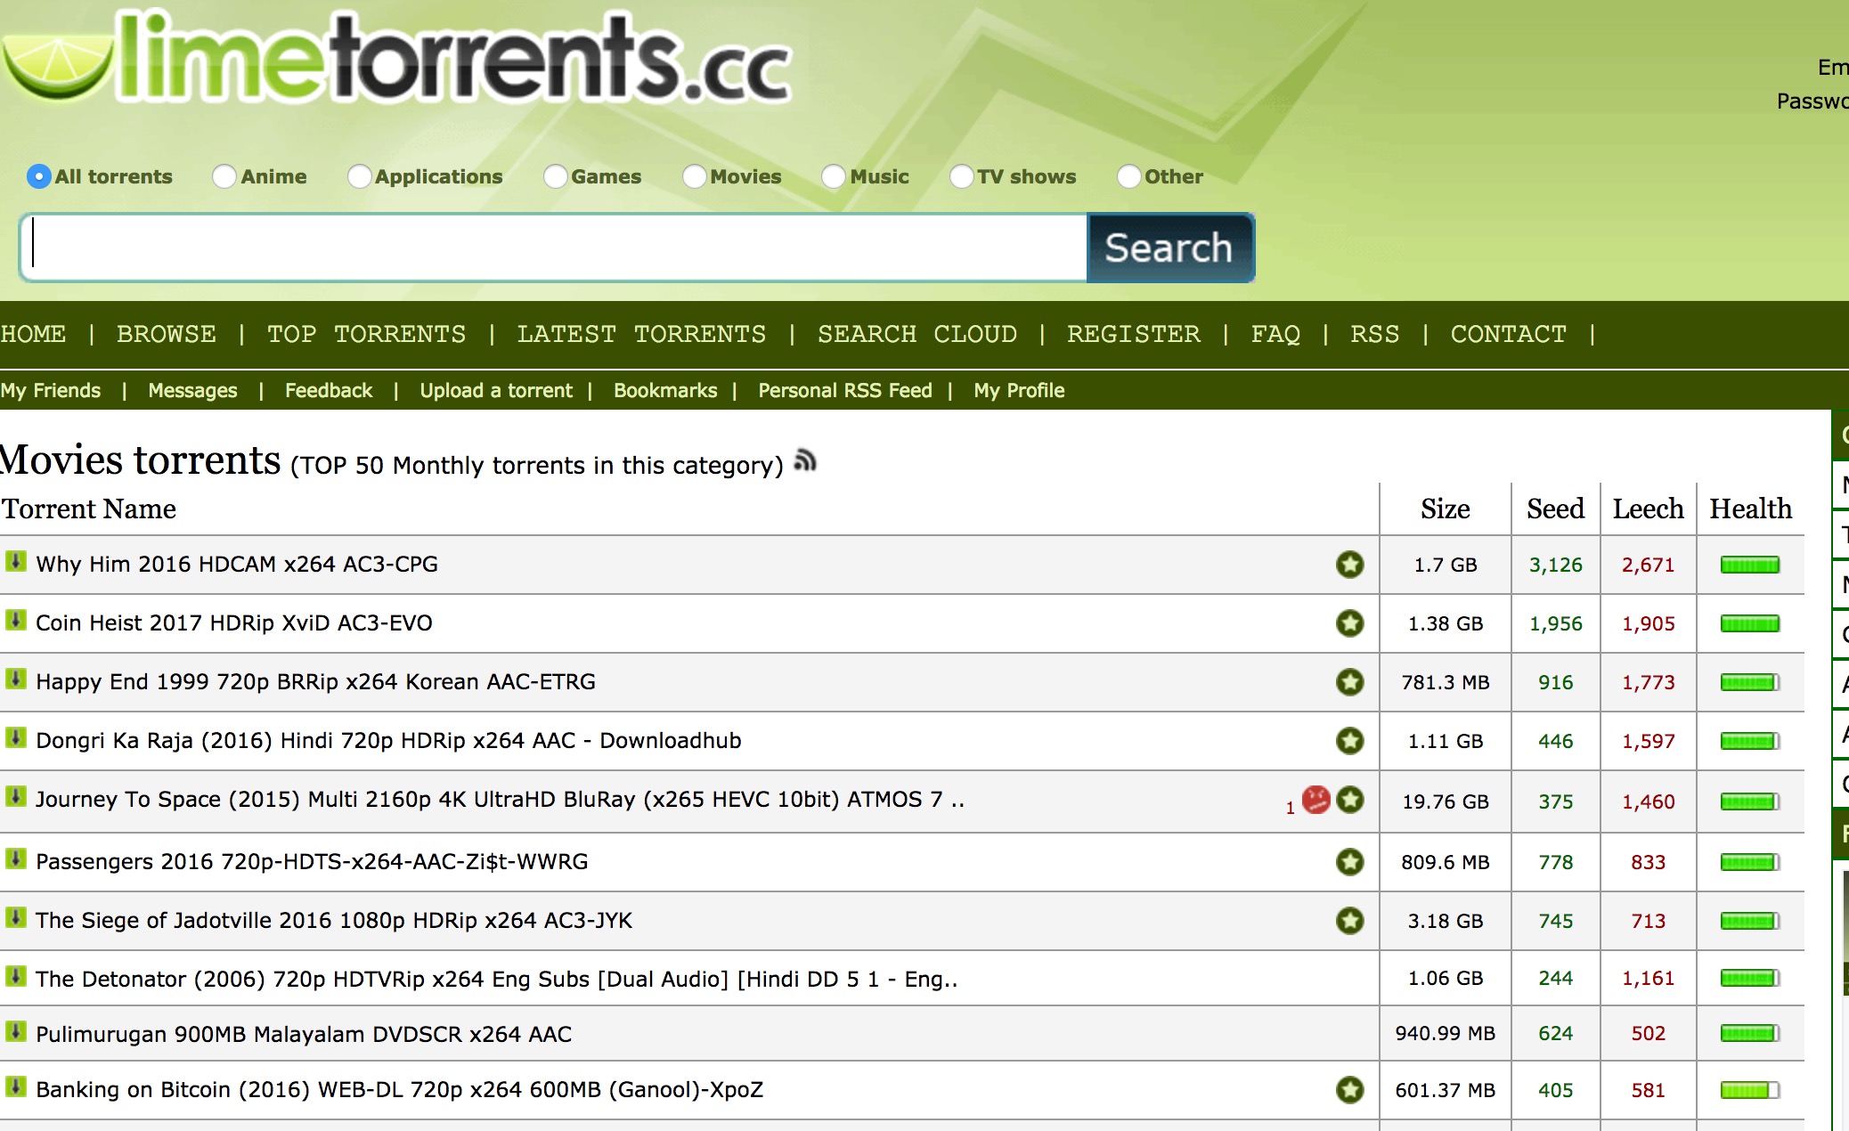Open Happy End 1999 720p torrent link
This screenshot has width=1849, height=1131.
(x=315, y=681)
